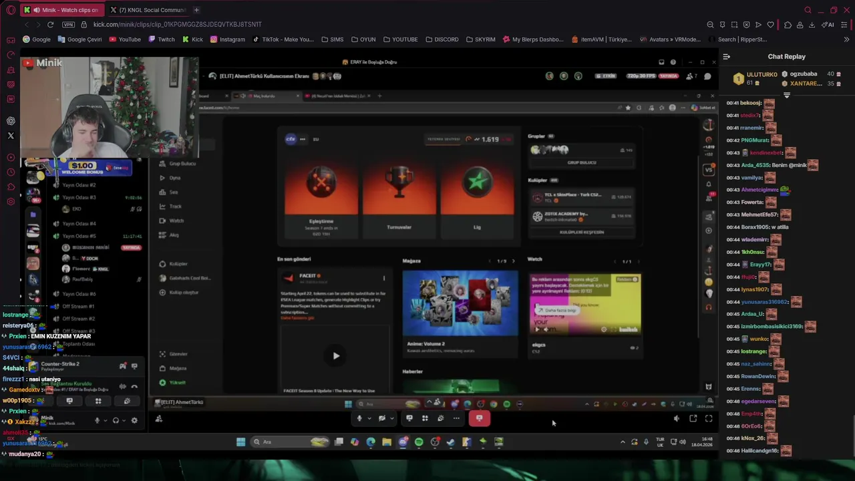Open the OYUN bookmarks folder
Image resolution: width=855 pixels, height=481 pixels.
(x=363, y=39)
